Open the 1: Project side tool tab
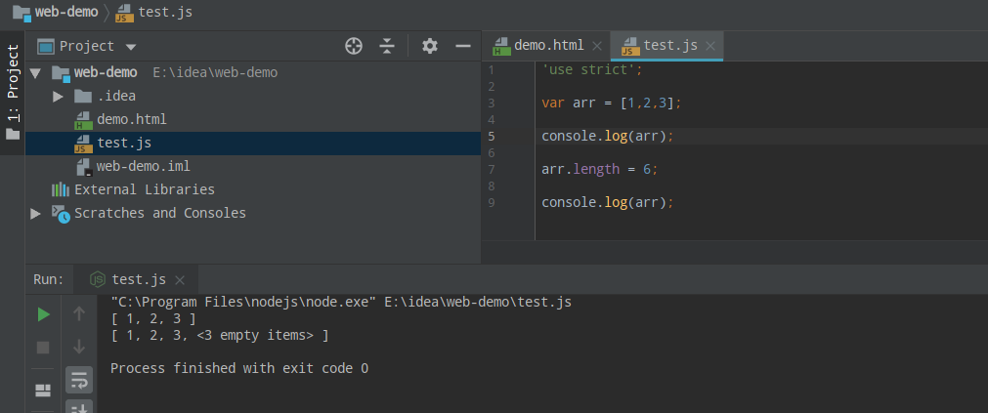 (x=12, y=92)
